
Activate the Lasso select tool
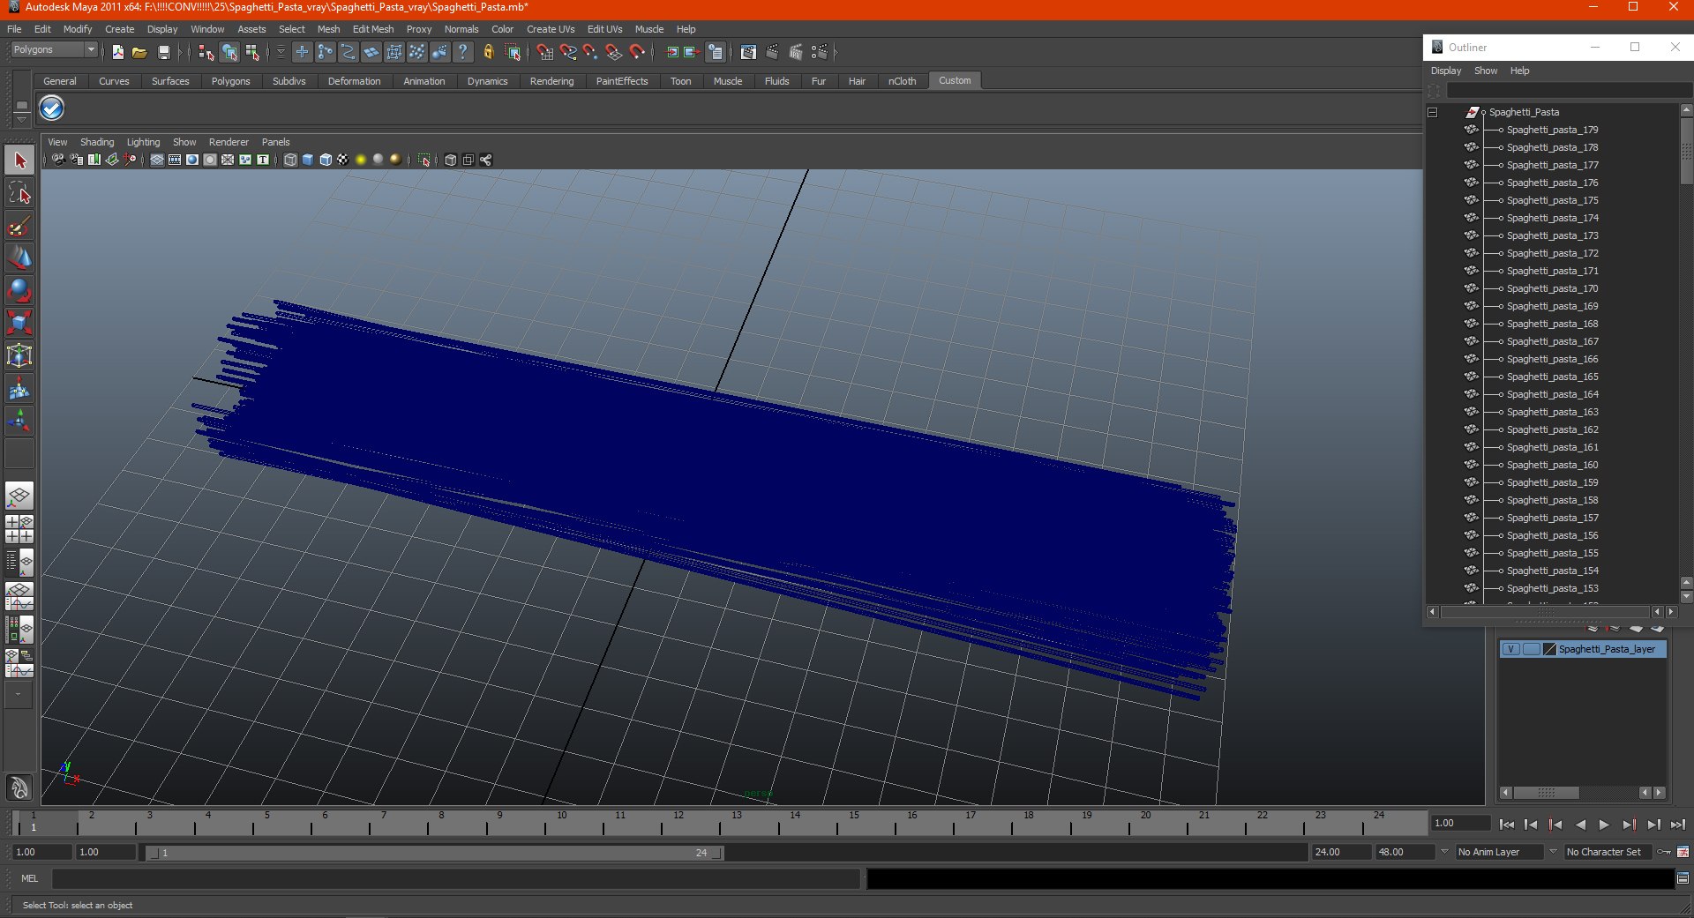19,193
